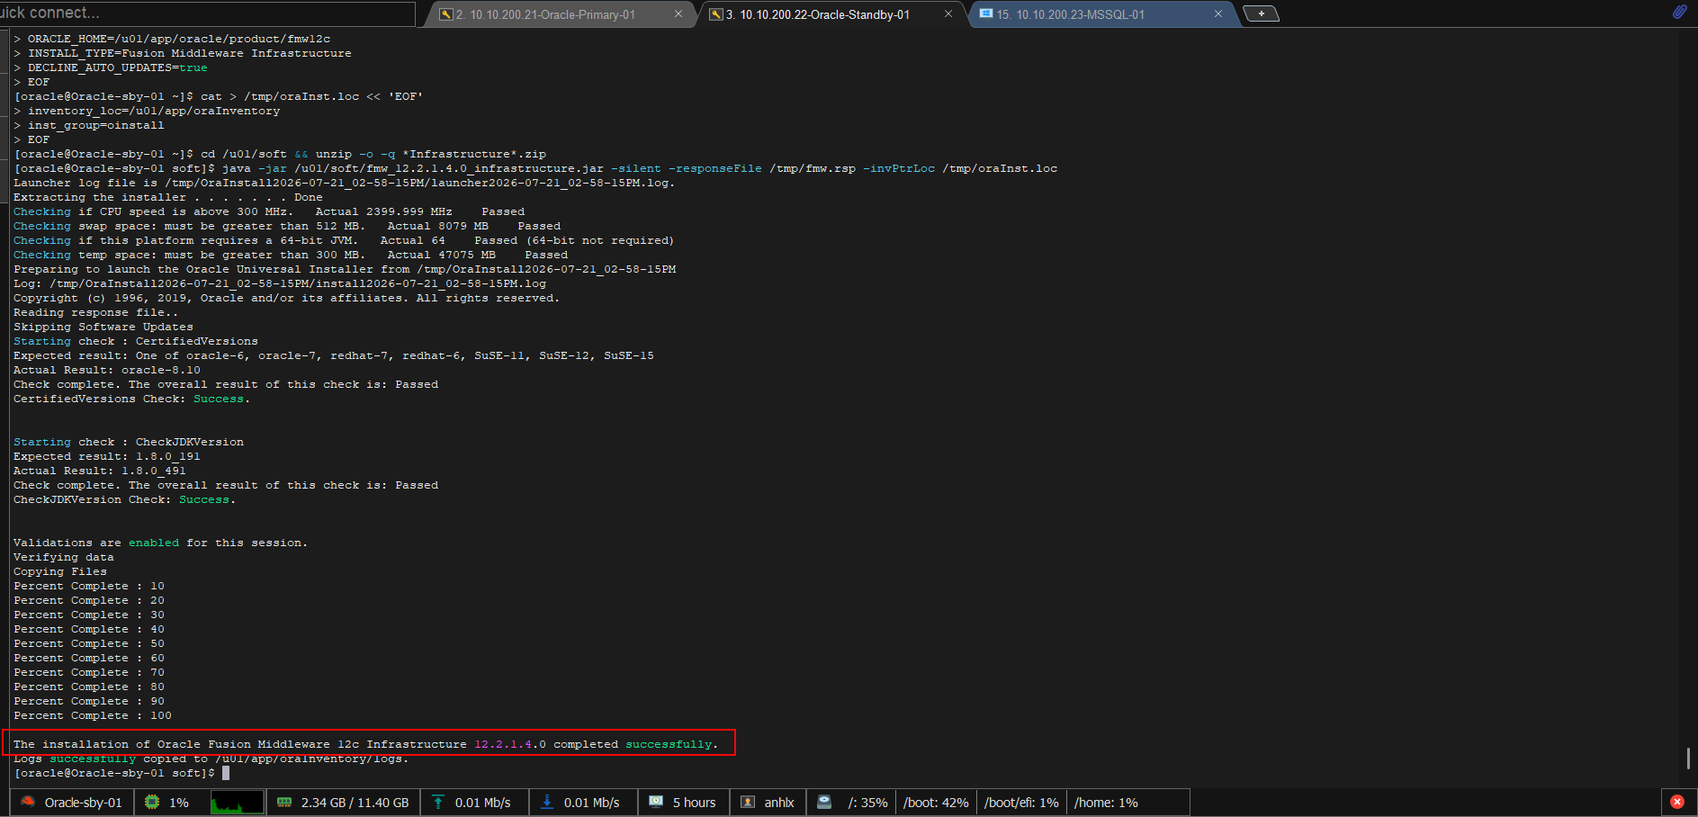Click the 'CertifiedVersions Check: Success.' line
Viewport: 1698px width, 817px height.
point(131,399)
